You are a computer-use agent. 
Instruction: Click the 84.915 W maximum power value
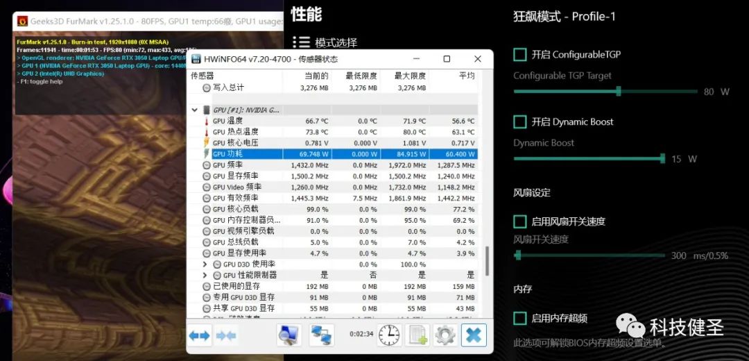(410, 154)
